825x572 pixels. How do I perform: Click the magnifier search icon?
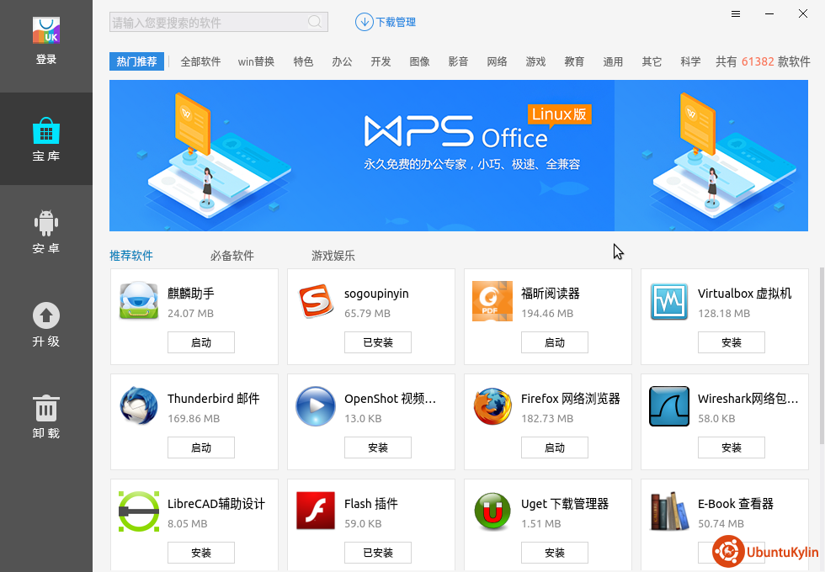(315, 22)
